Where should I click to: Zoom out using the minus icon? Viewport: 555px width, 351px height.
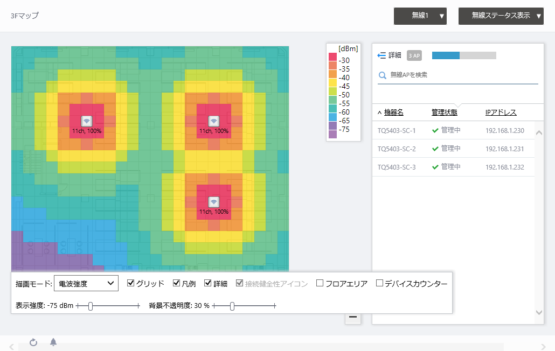point(353,318)
